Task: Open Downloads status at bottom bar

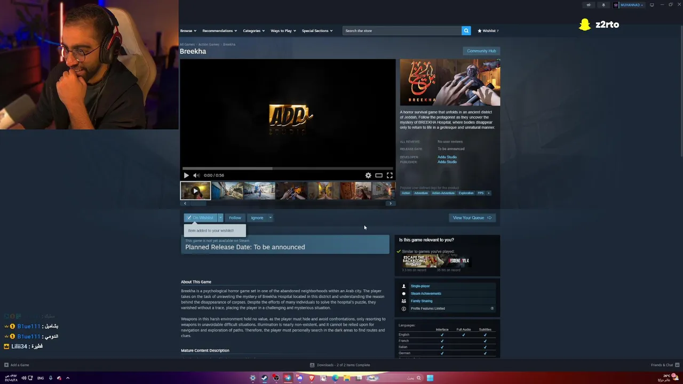Action: (x=340, y=365)
